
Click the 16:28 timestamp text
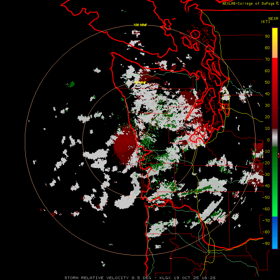pyautogui.click(x=209, y=278)
